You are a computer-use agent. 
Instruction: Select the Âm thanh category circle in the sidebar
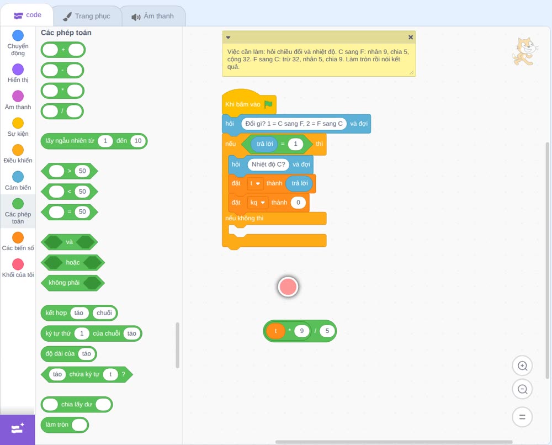coord(18,96)
